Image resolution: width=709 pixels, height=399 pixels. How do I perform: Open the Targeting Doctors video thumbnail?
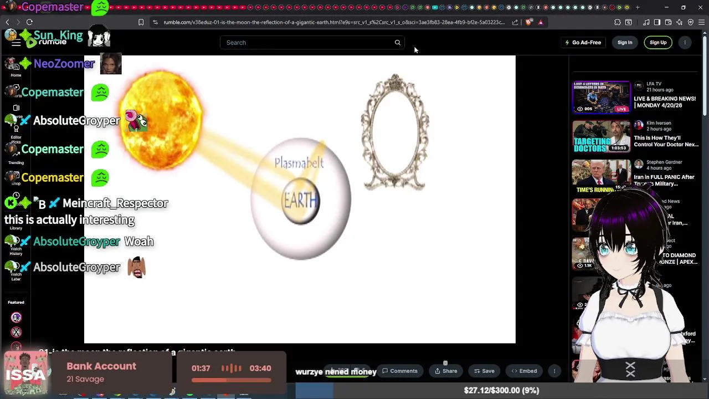click(x=601, y=136)
